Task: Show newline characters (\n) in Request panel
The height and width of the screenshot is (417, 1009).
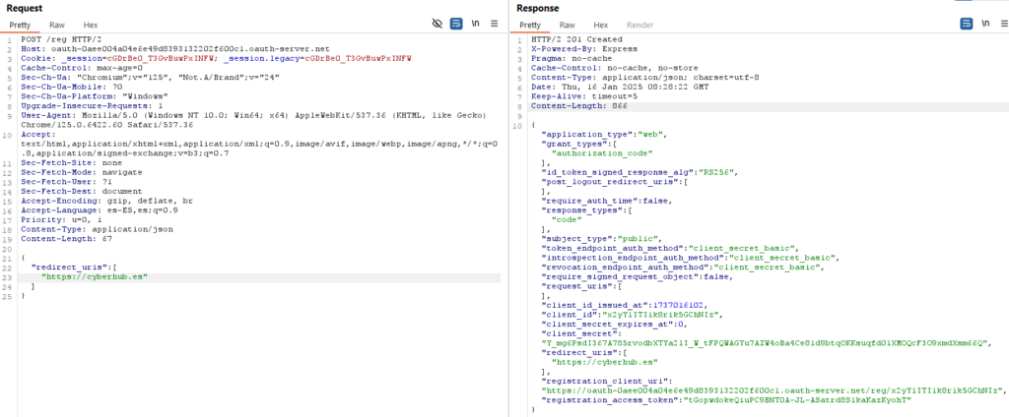Action: pyautogui.click(x=477, y=24)
